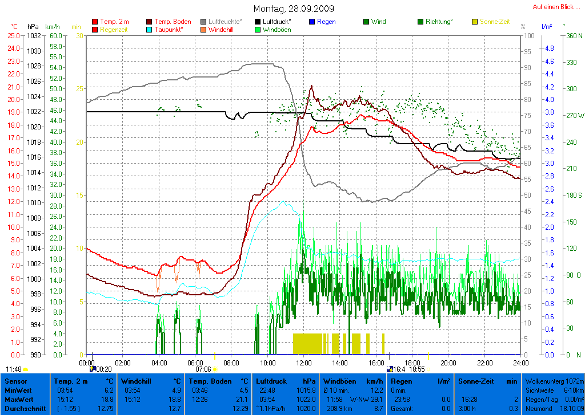Image resolution: width=585 pixels, height=415 pixels.
Task: Click the bright green Windböen legend swatch
Action: pos(258,30)
